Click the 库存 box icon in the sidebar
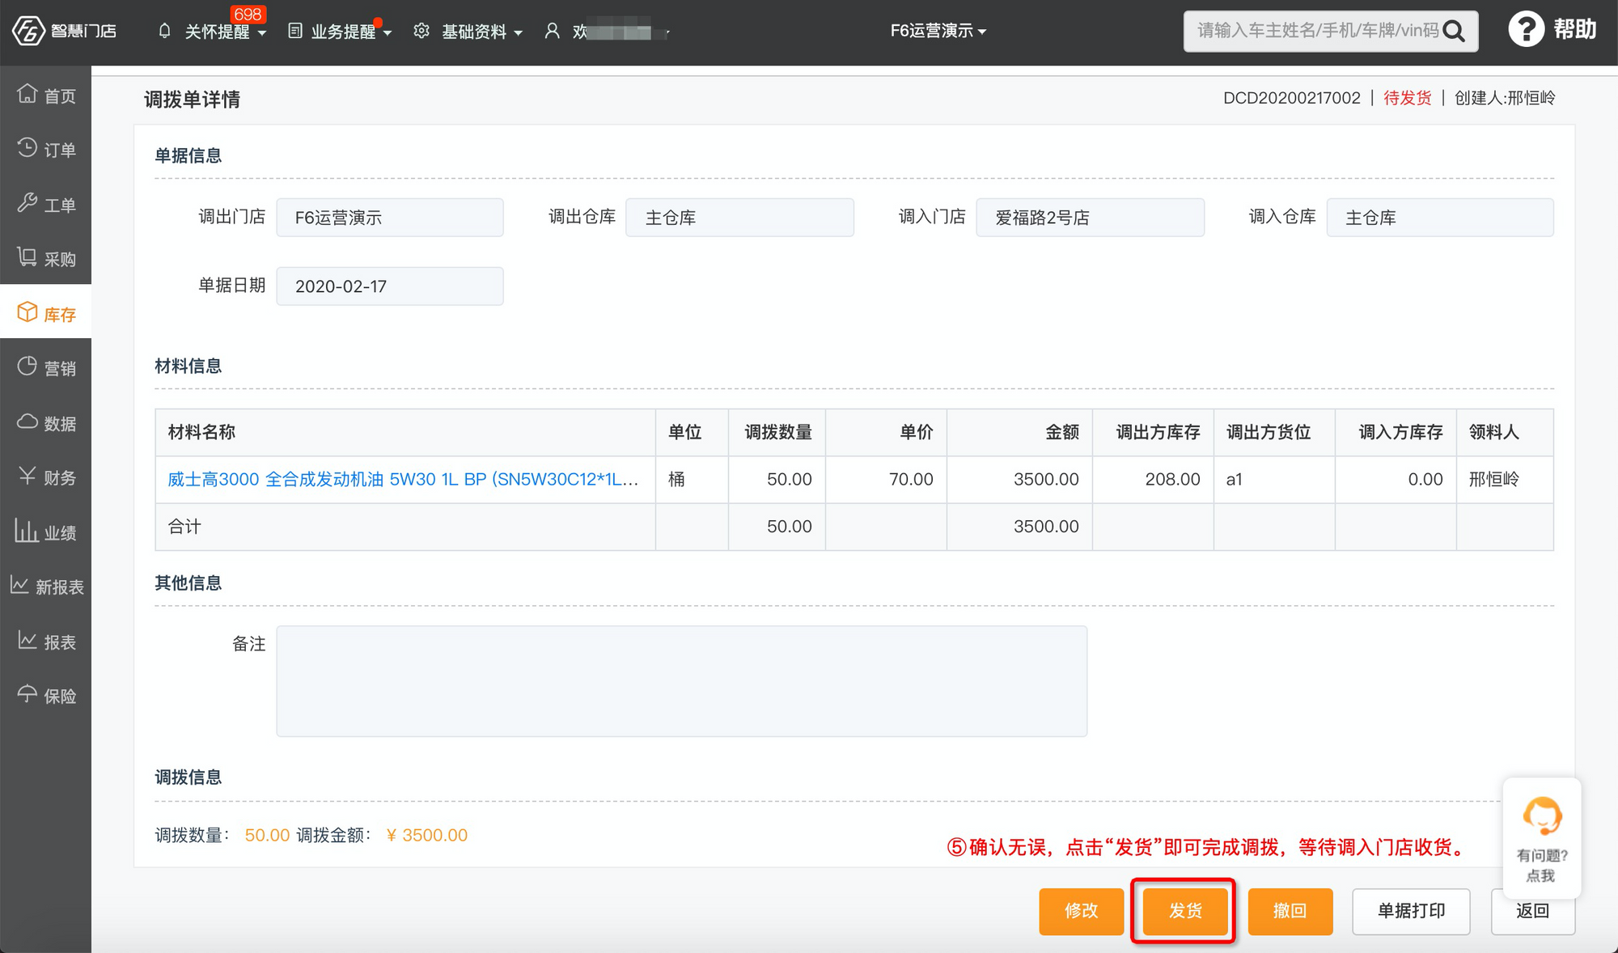The image size is (1618, 953). pos(27,312)
